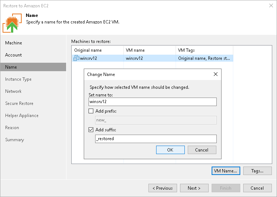277x197 pixels.
Task: Click the 'Machines to restore:' label
Action: click(x=91, y=41)
